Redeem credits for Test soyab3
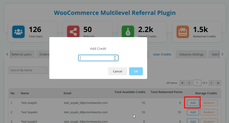The height and width of the screenshot is (123, 229). point(209,121)
